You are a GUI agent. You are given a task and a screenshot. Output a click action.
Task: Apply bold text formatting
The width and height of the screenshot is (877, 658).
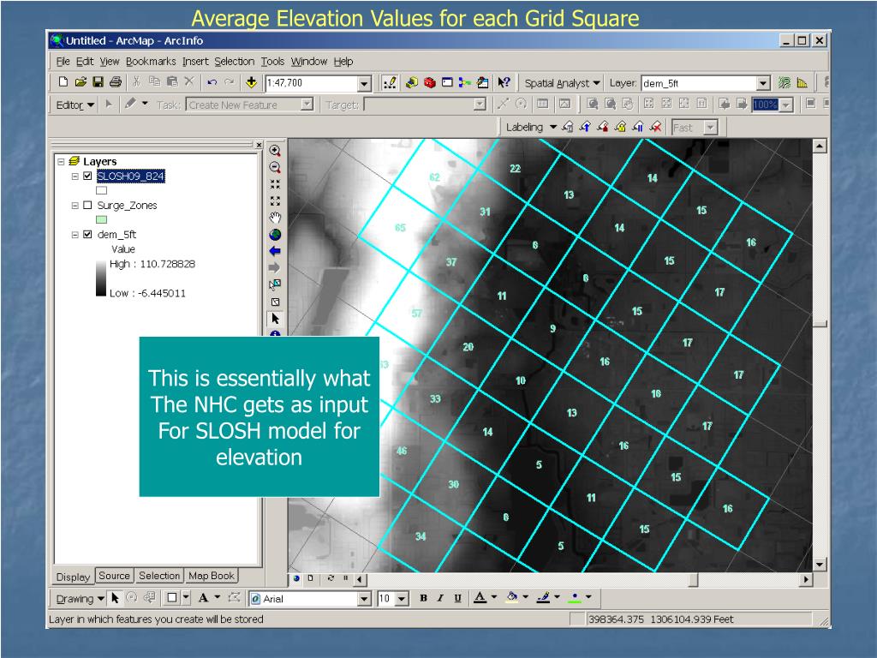423,598
